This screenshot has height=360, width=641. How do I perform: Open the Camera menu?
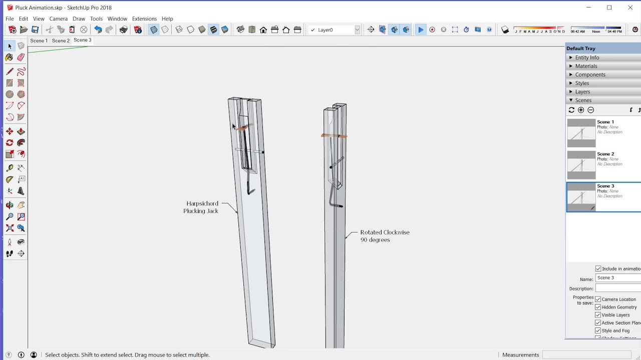point(59,18)
